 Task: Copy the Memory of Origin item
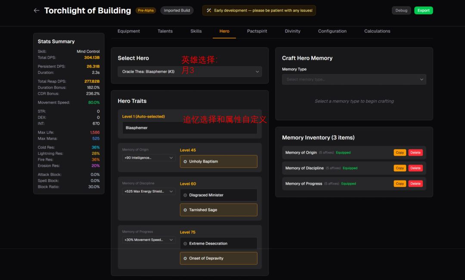coord(400,153)
